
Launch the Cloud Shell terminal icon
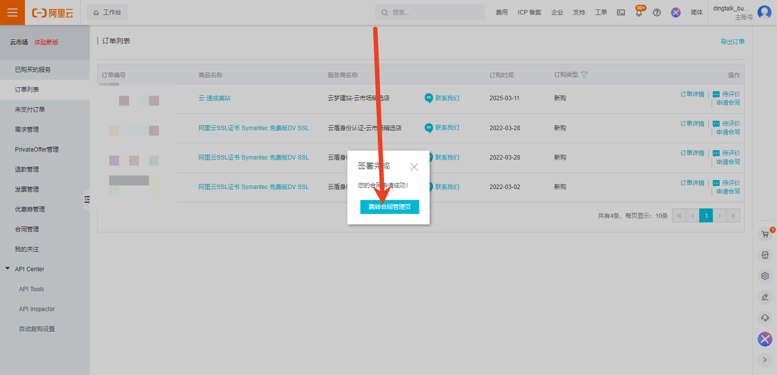(621, 12)
